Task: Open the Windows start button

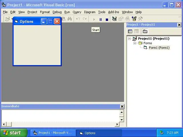Action: [14, 133]
